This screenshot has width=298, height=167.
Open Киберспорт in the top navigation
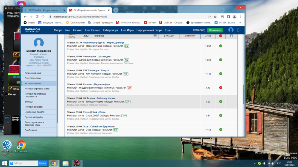point(110,30)
